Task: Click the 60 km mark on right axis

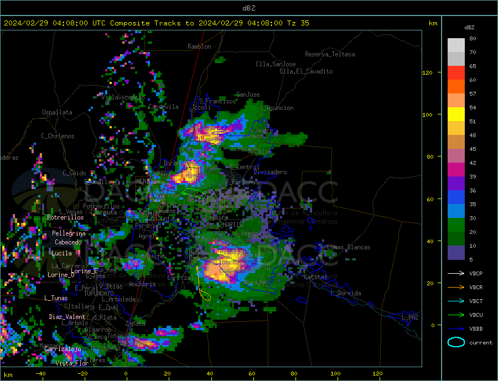Action: pos(430,200)
